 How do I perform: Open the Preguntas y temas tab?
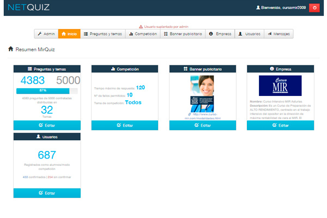tap(103, 34)
